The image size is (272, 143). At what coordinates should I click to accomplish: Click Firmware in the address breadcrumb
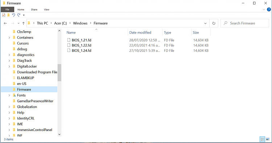click(x=100, y=23)
